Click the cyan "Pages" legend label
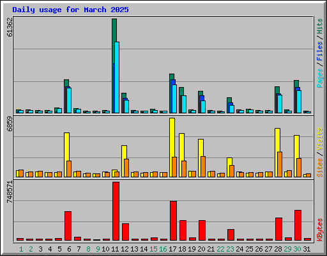 coord(320,78)
